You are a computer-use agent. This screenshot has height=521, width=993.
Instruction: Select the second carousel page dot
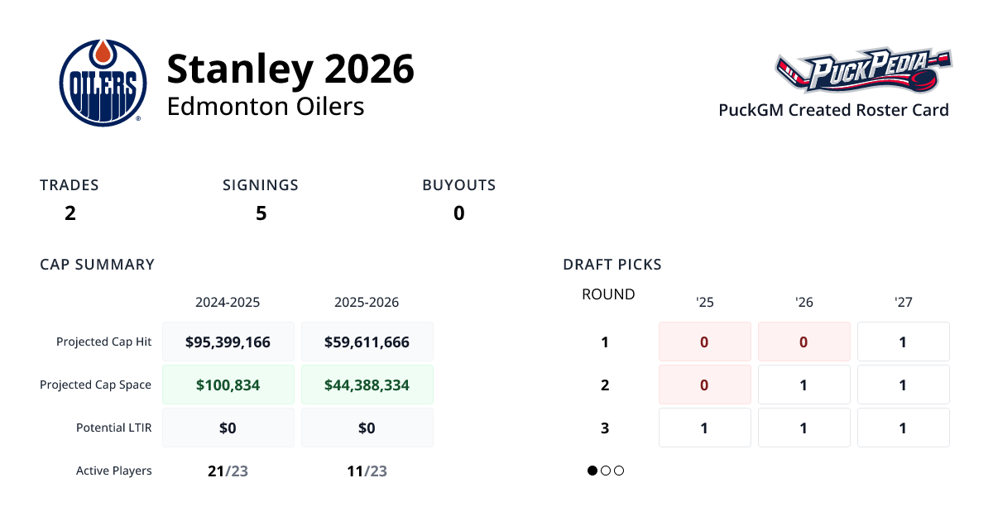[x=606, y=471]
